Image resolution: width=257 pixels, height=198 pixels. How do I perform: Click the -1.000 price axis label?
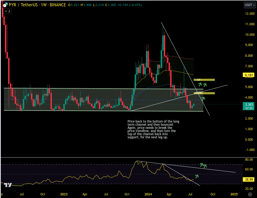(250, 150)
